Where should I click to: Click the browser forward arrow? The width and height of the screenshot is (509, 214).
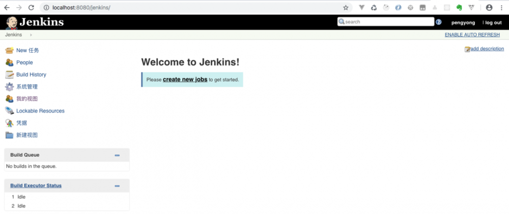coord(19,8)
